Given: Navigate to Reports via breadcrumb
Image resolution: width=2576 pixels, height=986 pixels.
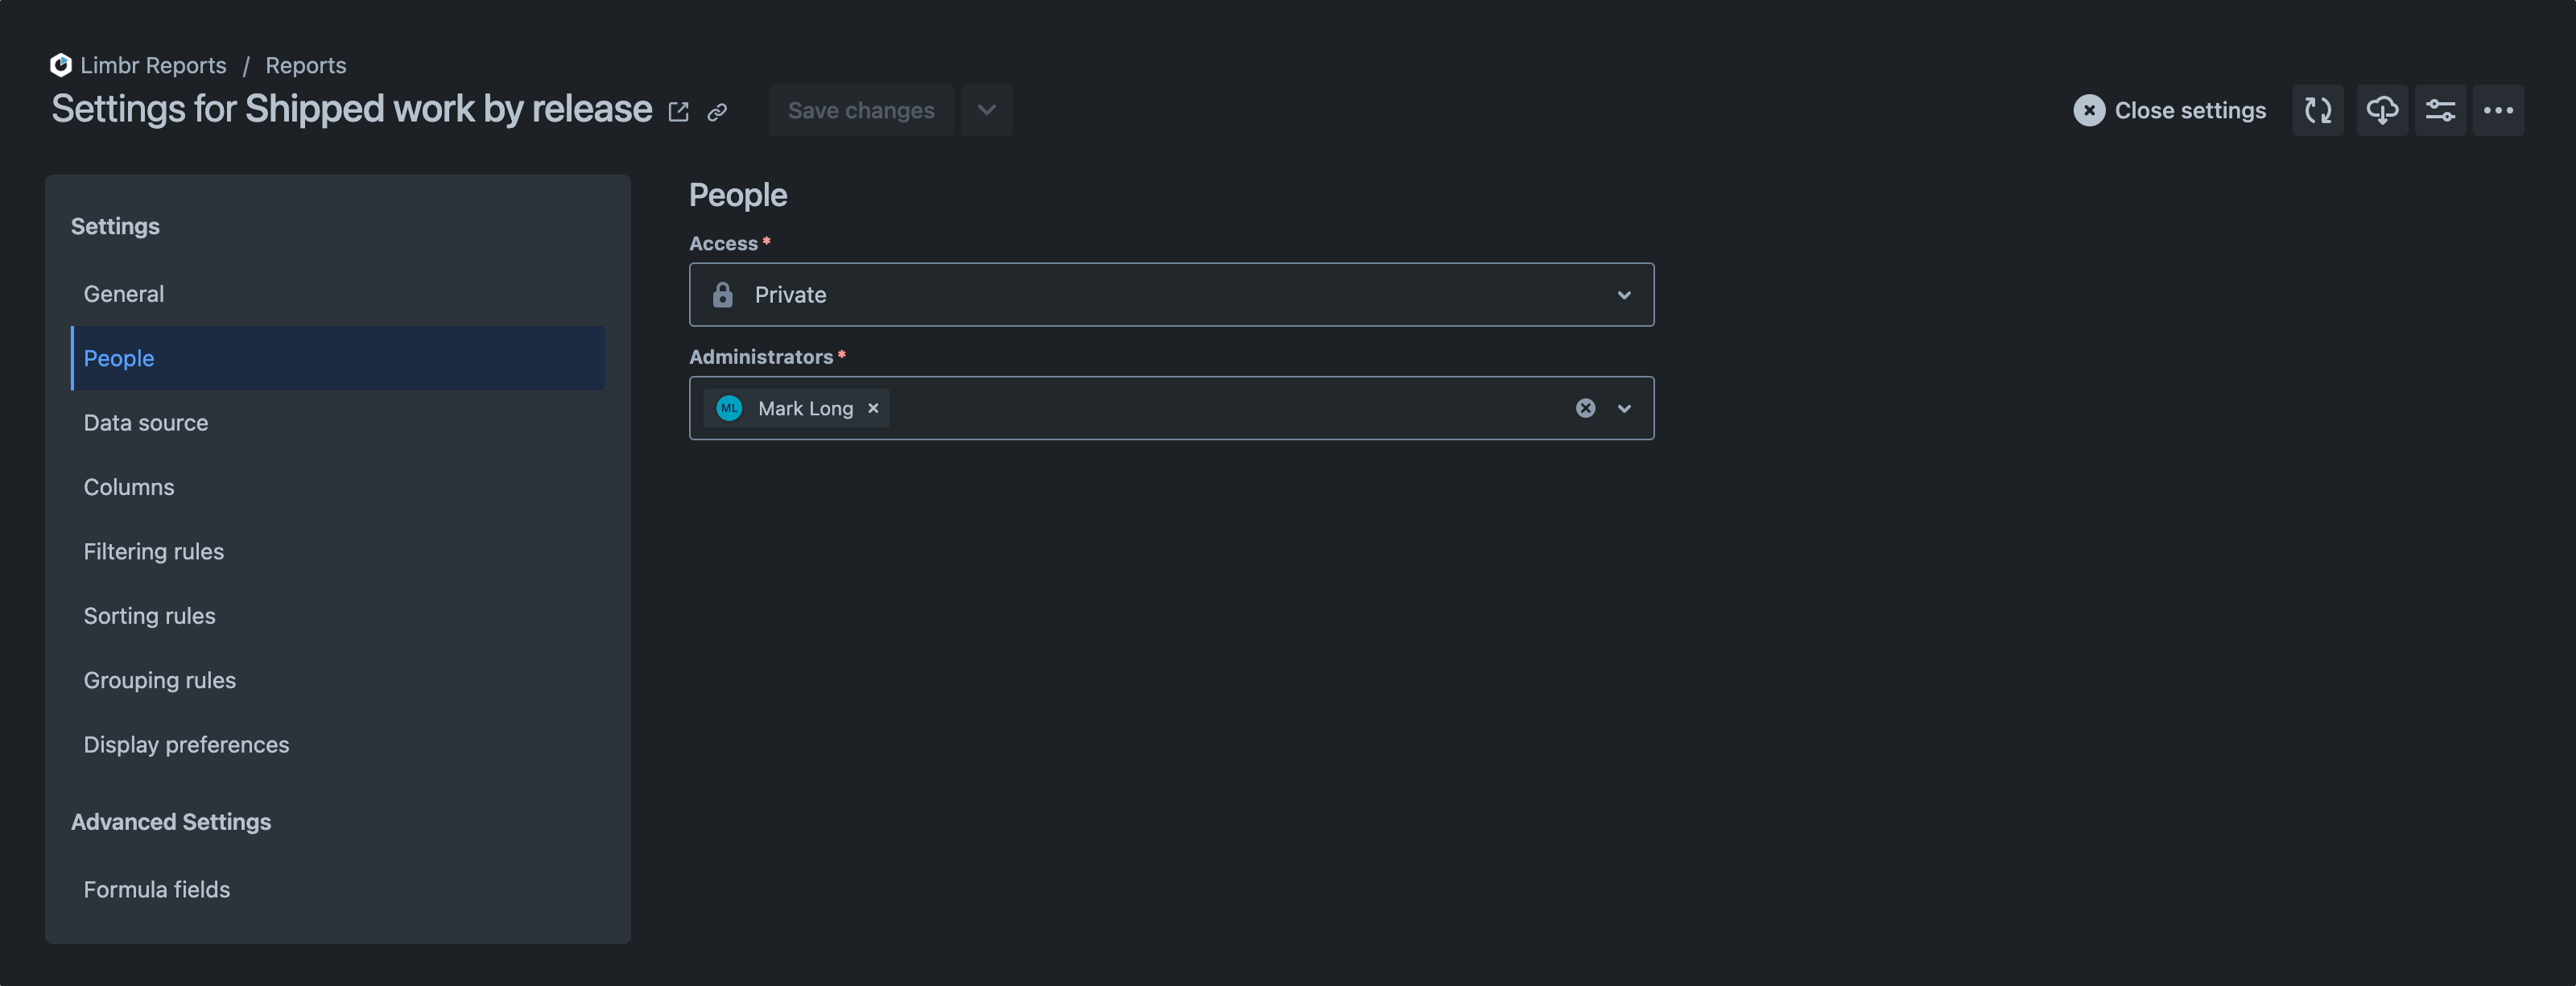Looking at the screenshot, I should tap(305, 64).
